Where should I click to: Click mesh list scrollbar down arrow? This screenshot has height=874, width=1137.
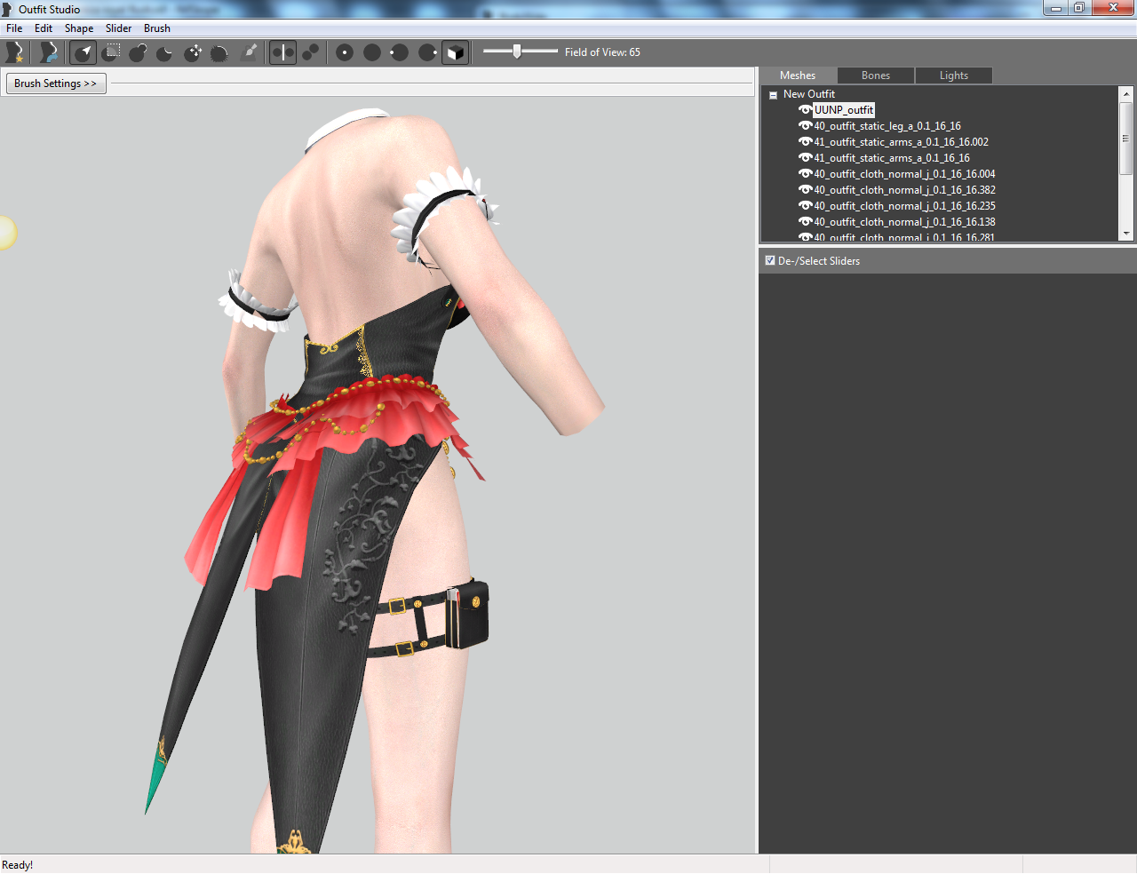[1126, 234]
